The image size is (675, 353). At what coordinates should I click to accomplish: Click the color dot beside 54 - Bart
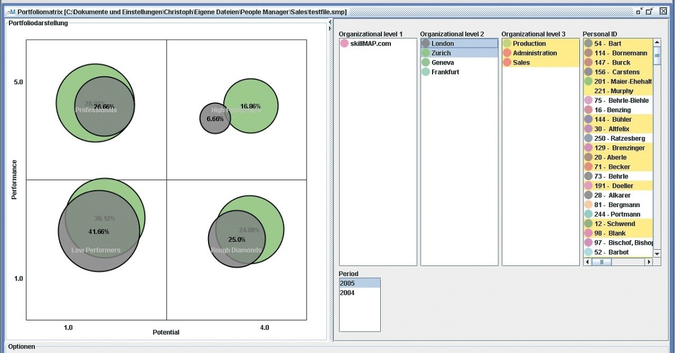(588, 44)
